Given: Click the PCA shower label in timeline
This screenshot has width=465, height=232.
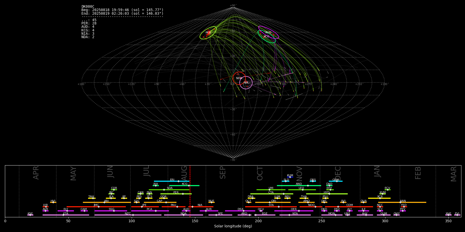Looking at the screenshot, I should [150, 209].
